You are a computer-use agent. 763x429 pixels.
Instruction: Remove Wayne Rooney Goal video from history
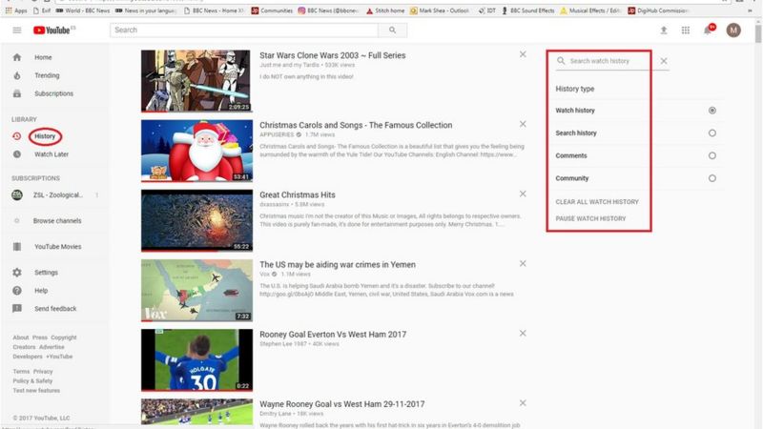click(523, 402)
